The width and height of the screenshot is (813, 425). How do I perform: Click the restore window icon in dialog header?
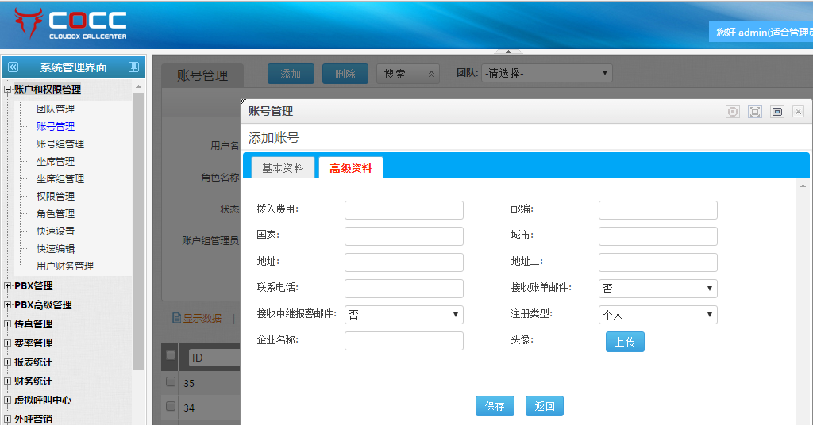(x=777, y=112)
